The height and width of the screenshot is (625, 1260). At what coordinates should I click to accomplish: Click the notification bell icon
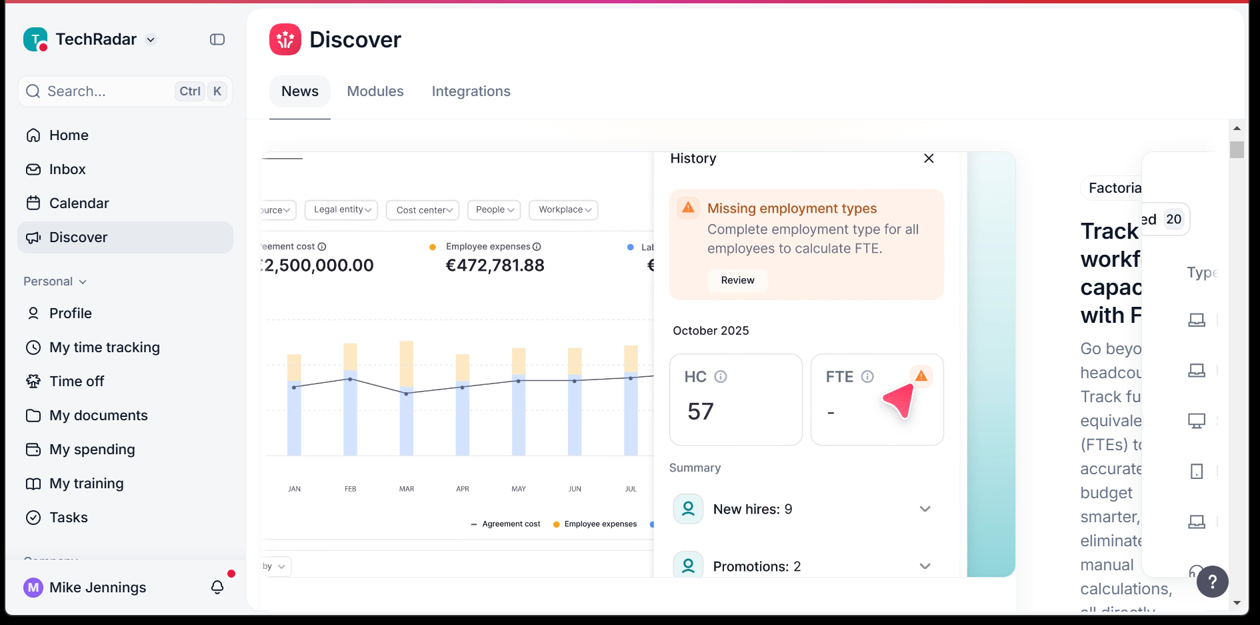[217, 588]
